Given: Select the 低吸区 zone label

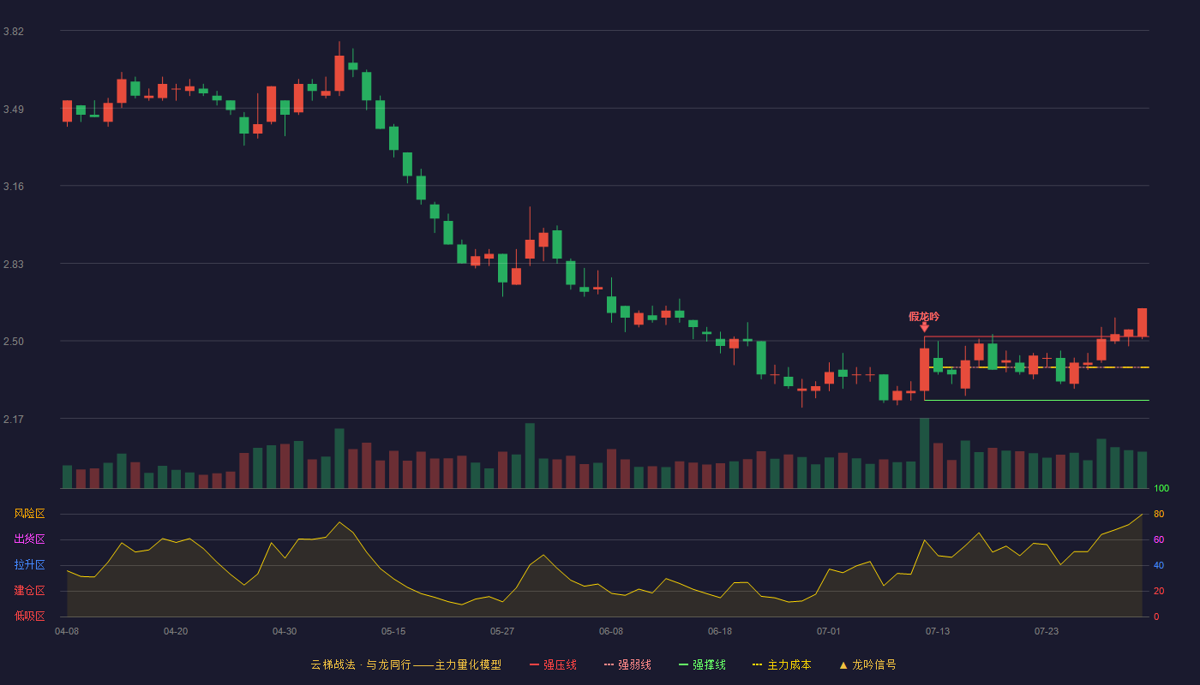Looking at the screenshot, I should tap(29, 616).
